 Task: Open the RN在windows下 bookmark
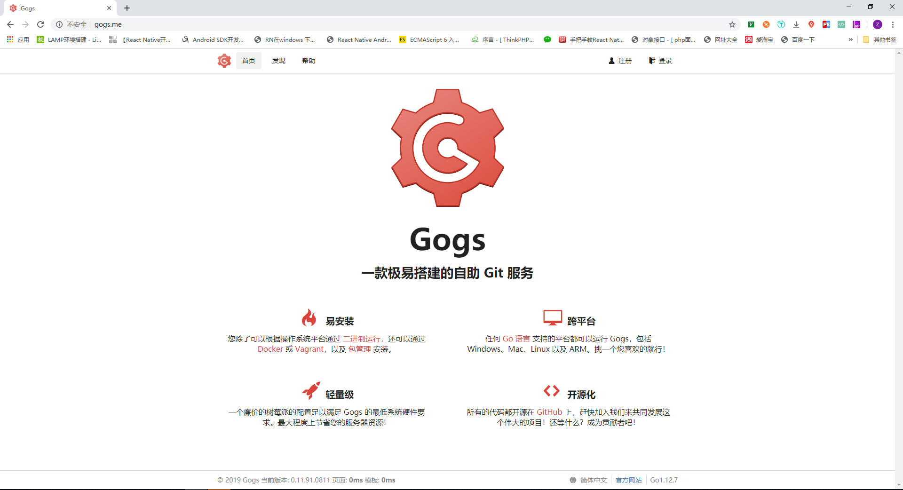click(285, 40)
